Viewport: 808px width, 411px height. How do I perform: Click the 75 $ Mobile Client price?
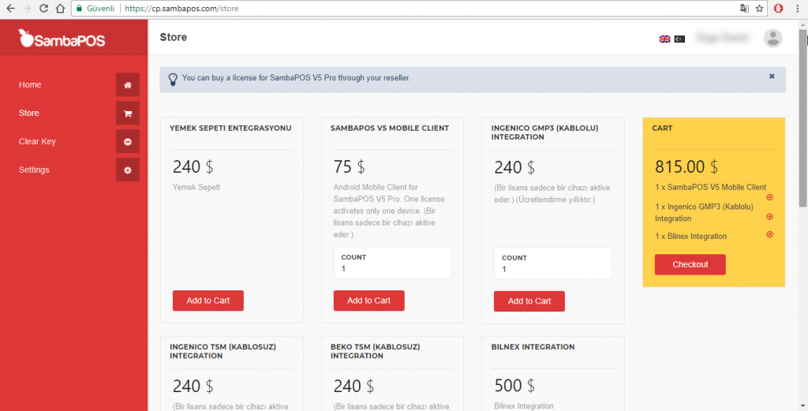click(349, 167)
